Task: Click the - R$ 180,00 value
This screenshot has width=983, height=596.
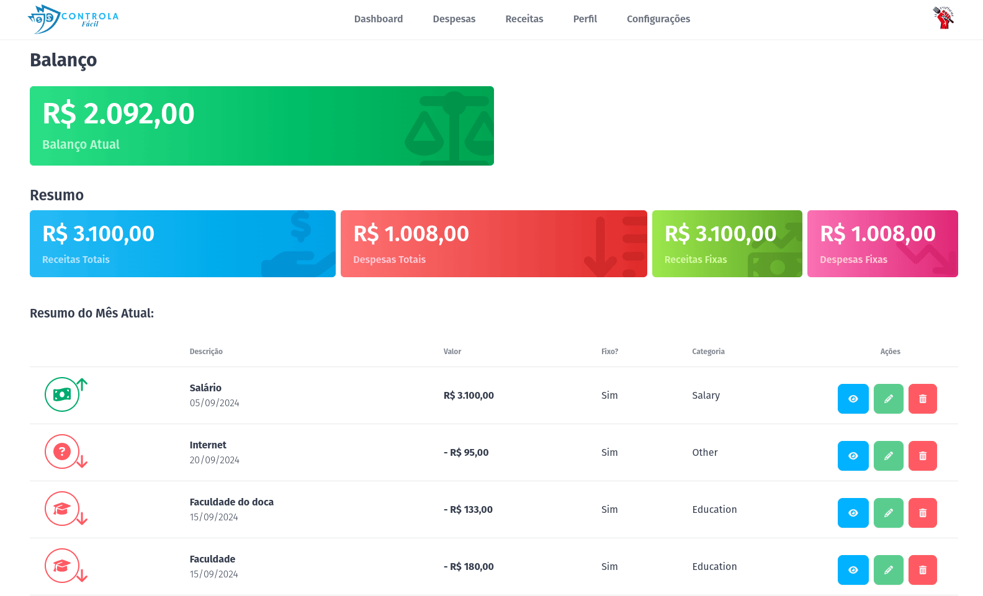Action: click(x=469, y=567)
